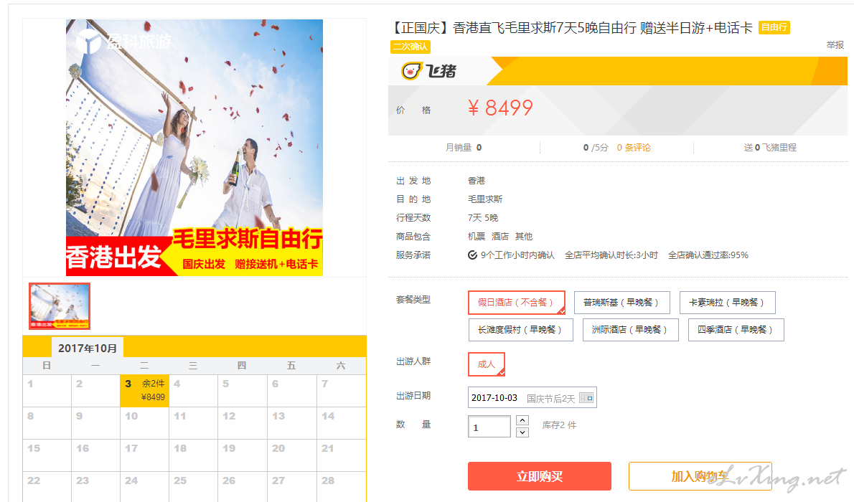The image size is (854, 502).
Task: Choose the 长滩度假村（早晚餐）package
Action: point(521,330)
